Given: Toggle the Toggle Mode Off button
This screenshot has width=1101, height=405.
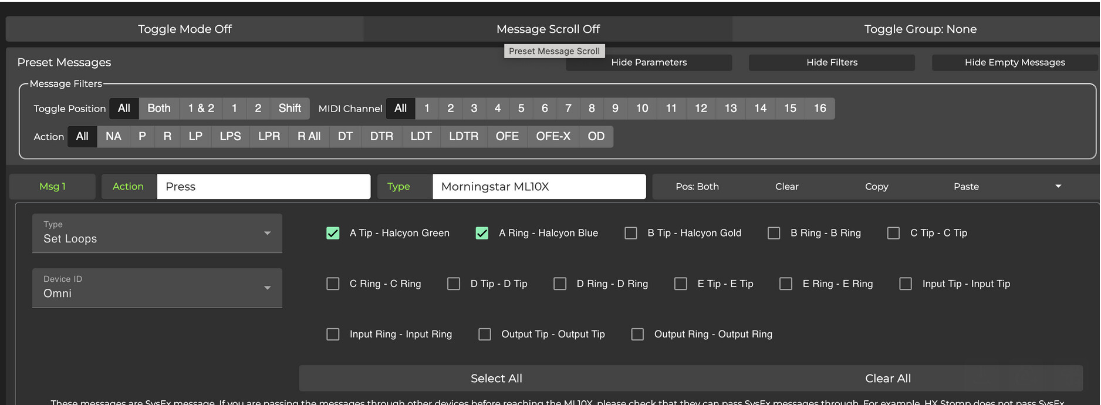Looking at the screenshot, I should click(185, 29).
